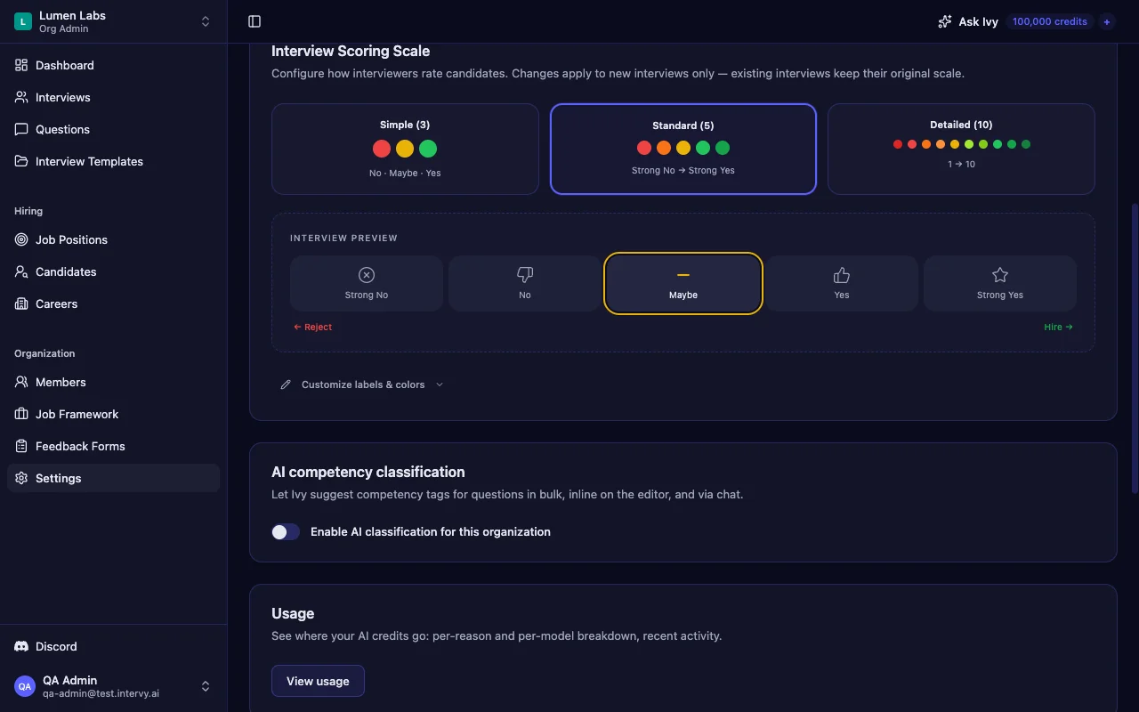This screenshot has height=712, width=1139.
Task: Choose the Standard (5) scoring scale
Action: click(683, 149)
